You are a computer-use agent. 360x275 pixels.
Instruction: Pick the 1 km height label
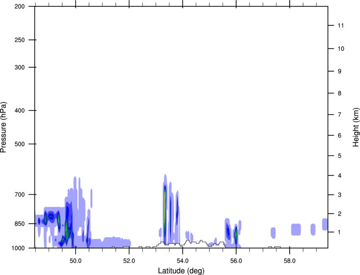[x=340, y=232]
